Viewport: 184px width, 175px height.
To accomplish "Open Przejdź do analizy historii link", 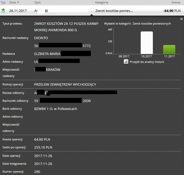I will [x=147, y=62].
